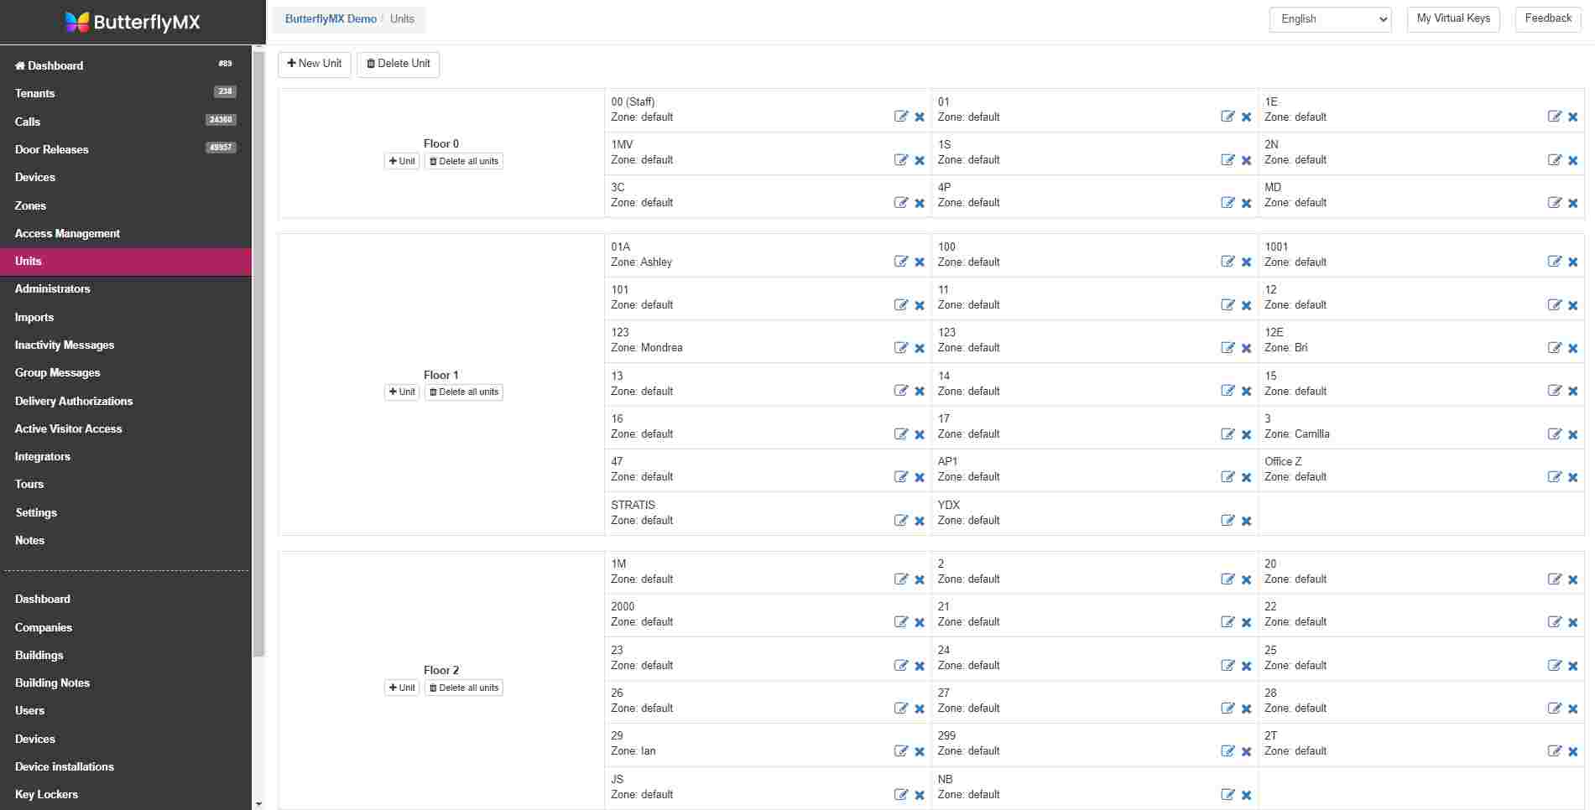Viewport: 1595px width, 810px height.
Task: Delete unit YDX via X icon
Action: [x=1246, y=521]
